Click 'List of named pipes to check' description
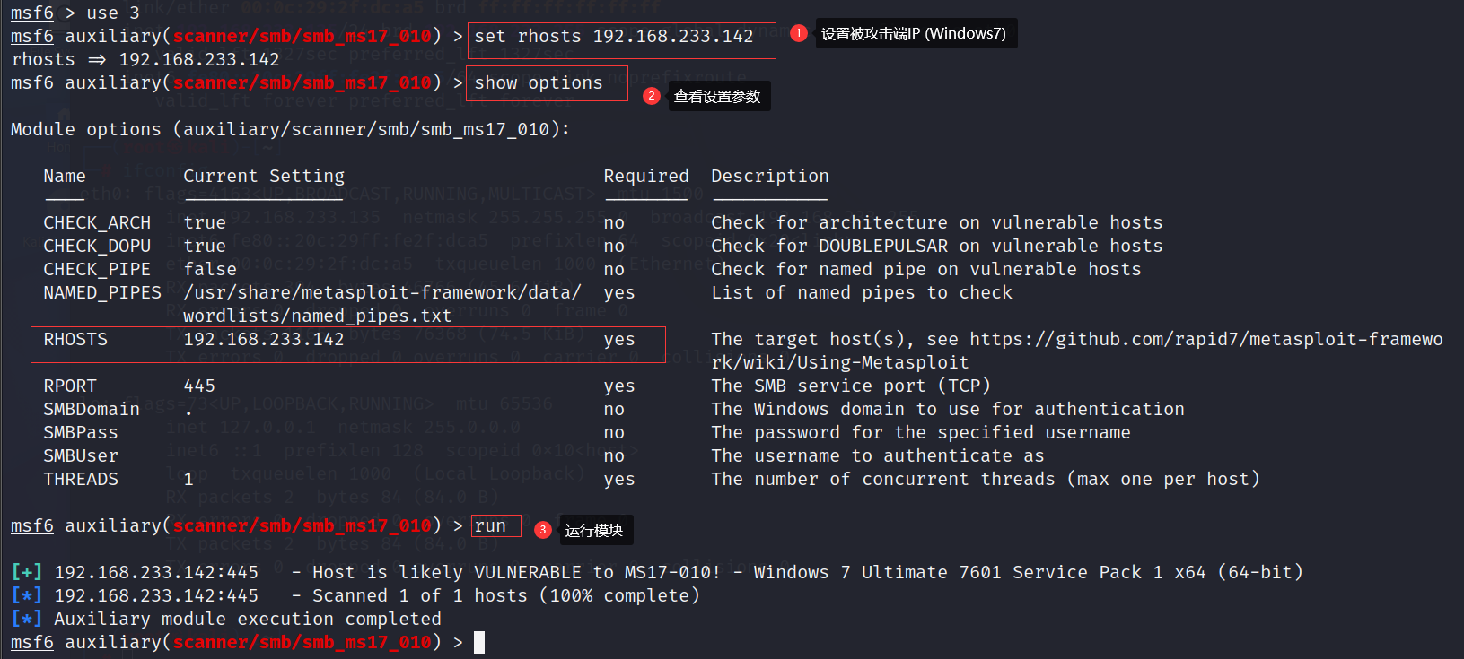Viewport: 1464px width, 659px height. [x=862, y=293]
